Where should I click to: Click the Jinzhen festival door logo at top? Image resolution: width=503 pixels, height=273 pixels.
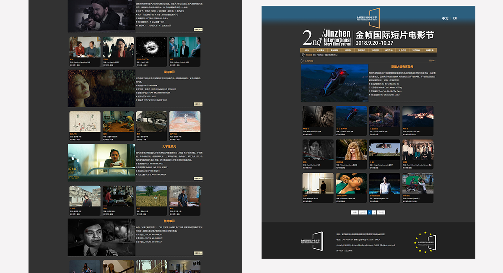[368, 18]
